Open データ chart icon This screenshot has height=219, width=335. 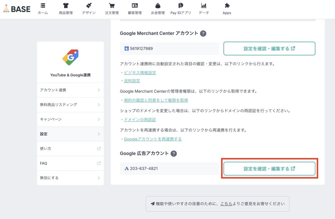(204, 6)
